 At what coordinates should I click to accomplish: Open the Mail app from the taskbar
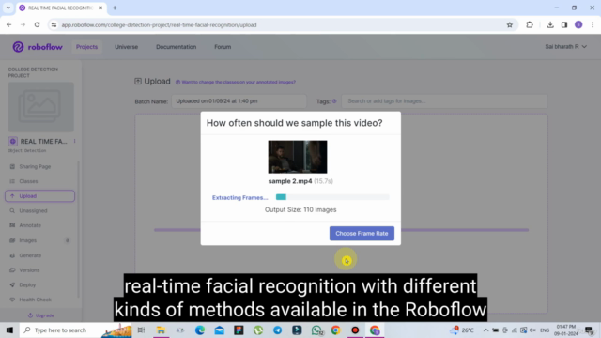(x=219, y=330)
